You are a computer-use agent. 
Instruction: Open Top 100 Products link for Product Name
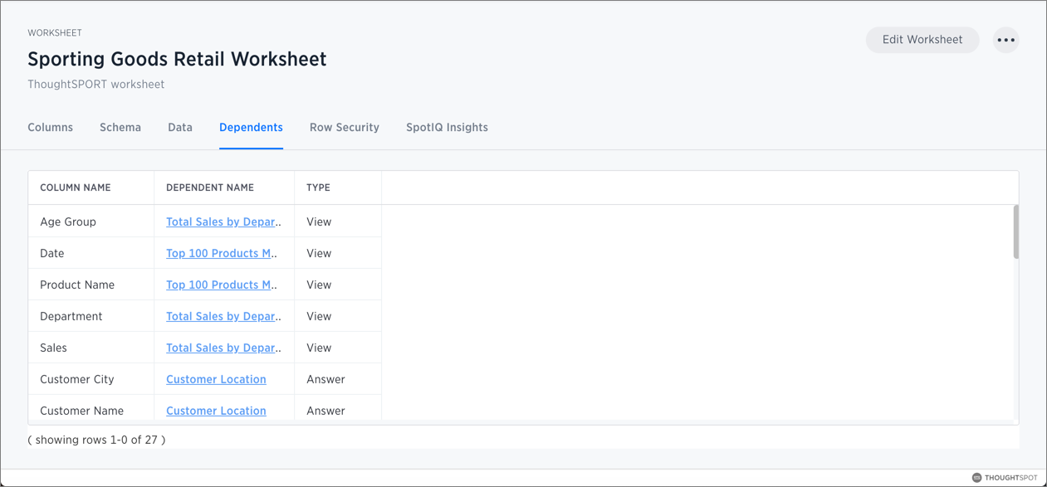tap(221, 285)
